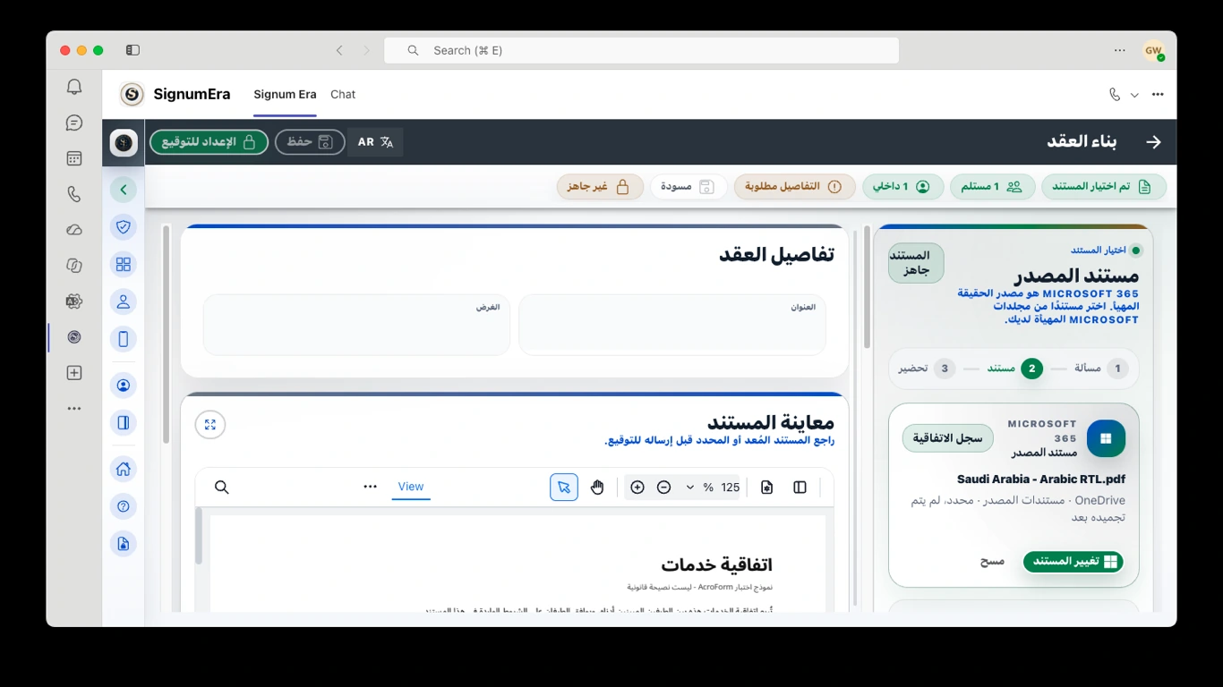Click 1 داخلي internal chip
The height and width of the screenshot is (687, 1223).
pos(902,187)
